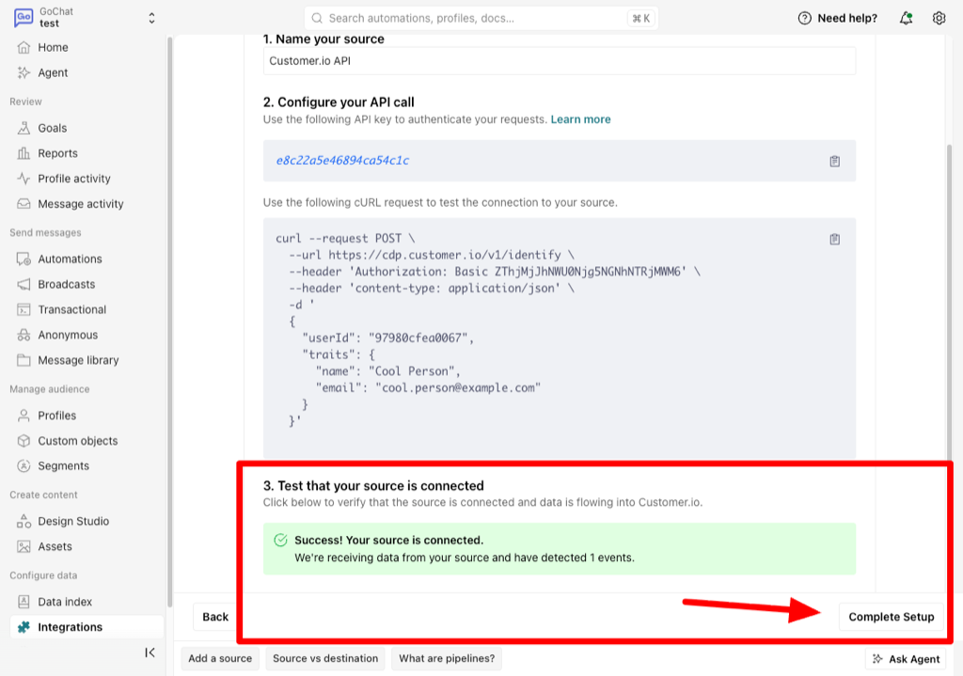Click the Integrations puzzle icon

click(x=24, y=627)
